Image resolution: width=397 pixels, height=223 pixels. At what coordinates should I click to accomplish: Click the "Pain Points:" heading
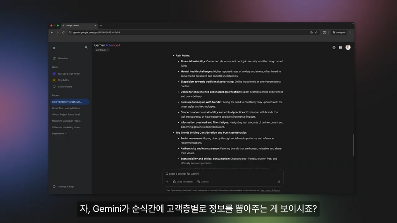183,56
